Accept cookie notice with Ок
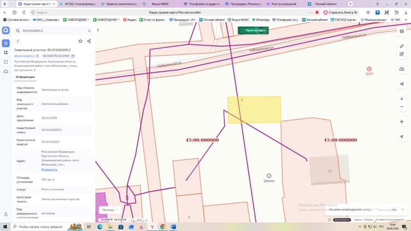Image resolution: width=411 pixels, height=231 pixels. point(394,210)
